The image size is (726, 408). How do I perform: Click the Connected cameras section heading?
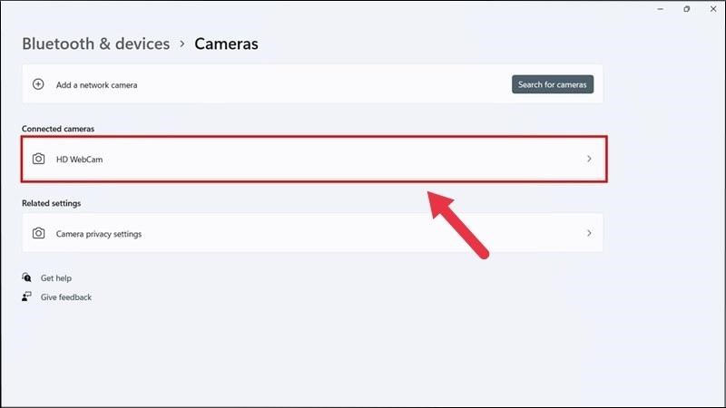click(x=58, y=129)
